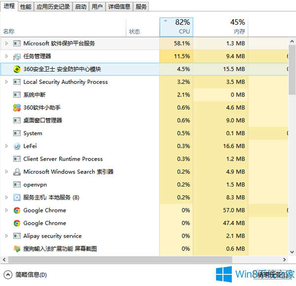Open the 服务 tab
This screenshot has width=296, height=286.
tap(141, 7)
